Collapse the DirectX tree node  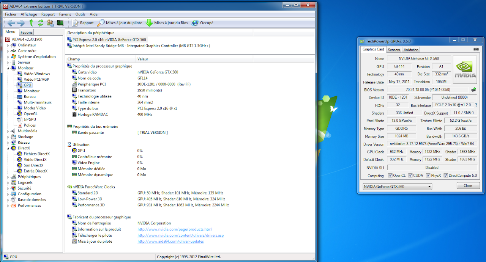tap(8, 148)
